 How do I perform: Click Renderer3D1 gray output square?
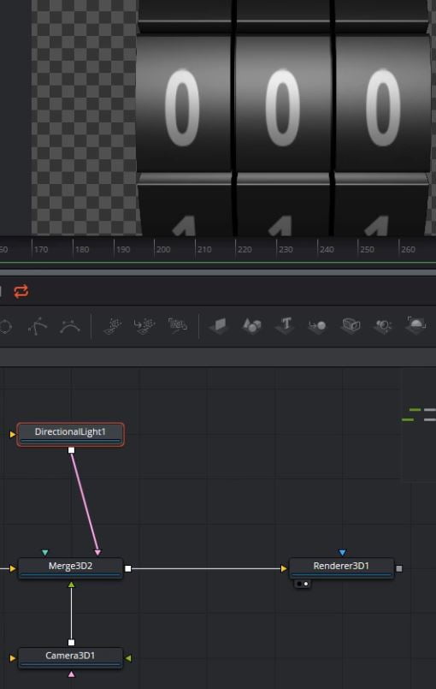(x=398, y=568)
